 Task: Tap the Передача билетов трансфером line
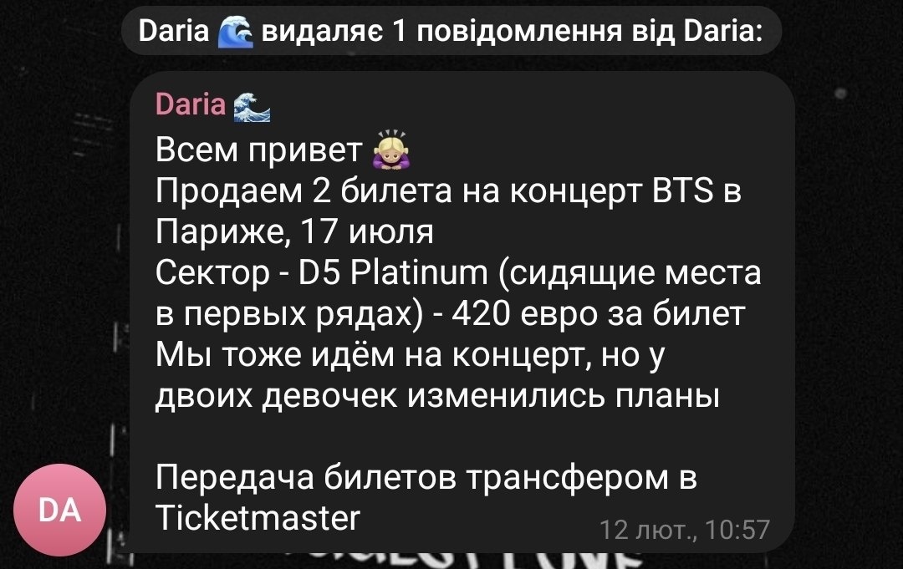click(x=426, y=478)
